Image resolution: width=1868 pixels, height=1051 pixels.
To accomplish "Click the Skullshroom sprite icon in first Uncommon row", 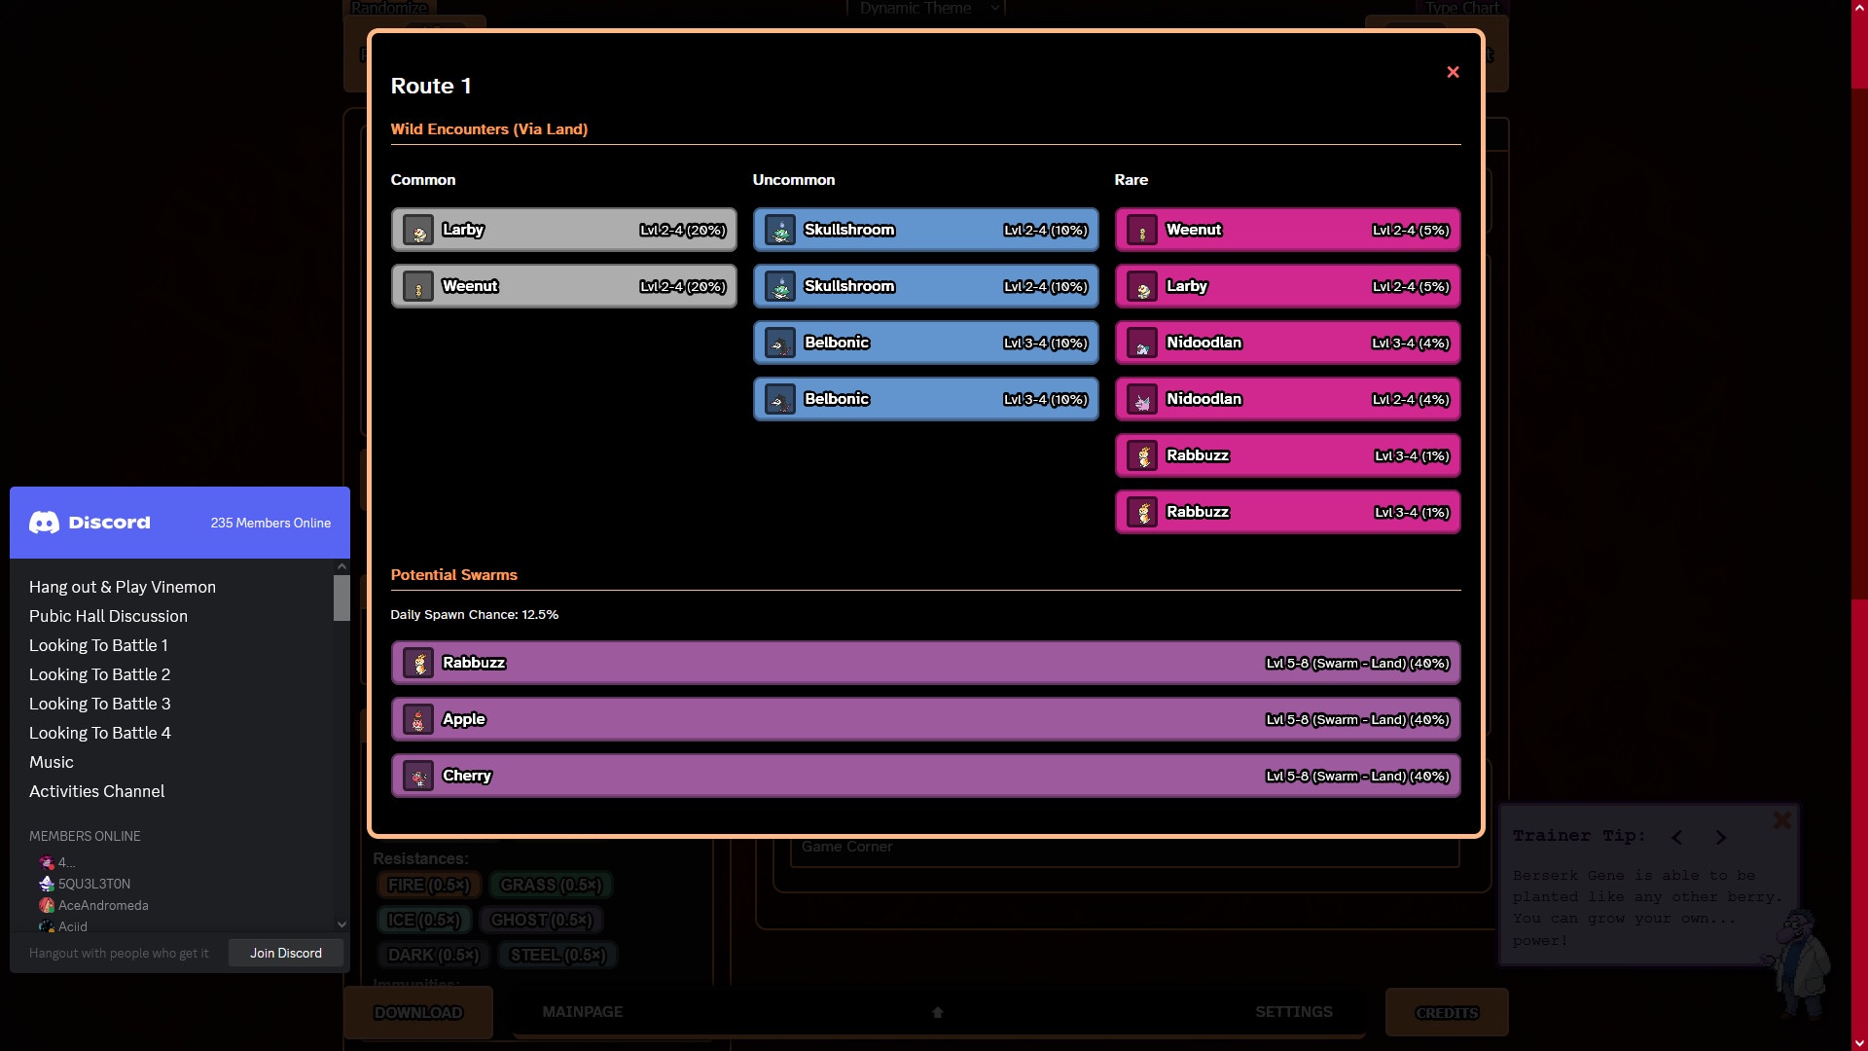I will point(780,231).
